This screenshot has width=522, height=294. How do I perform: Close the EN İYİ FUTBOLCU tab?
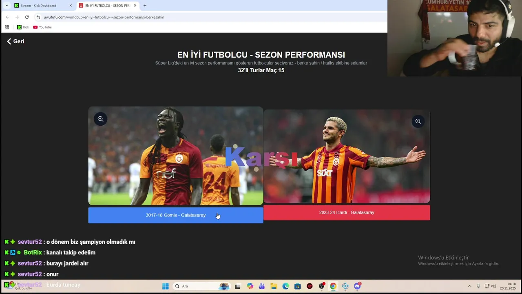[135, 6]
